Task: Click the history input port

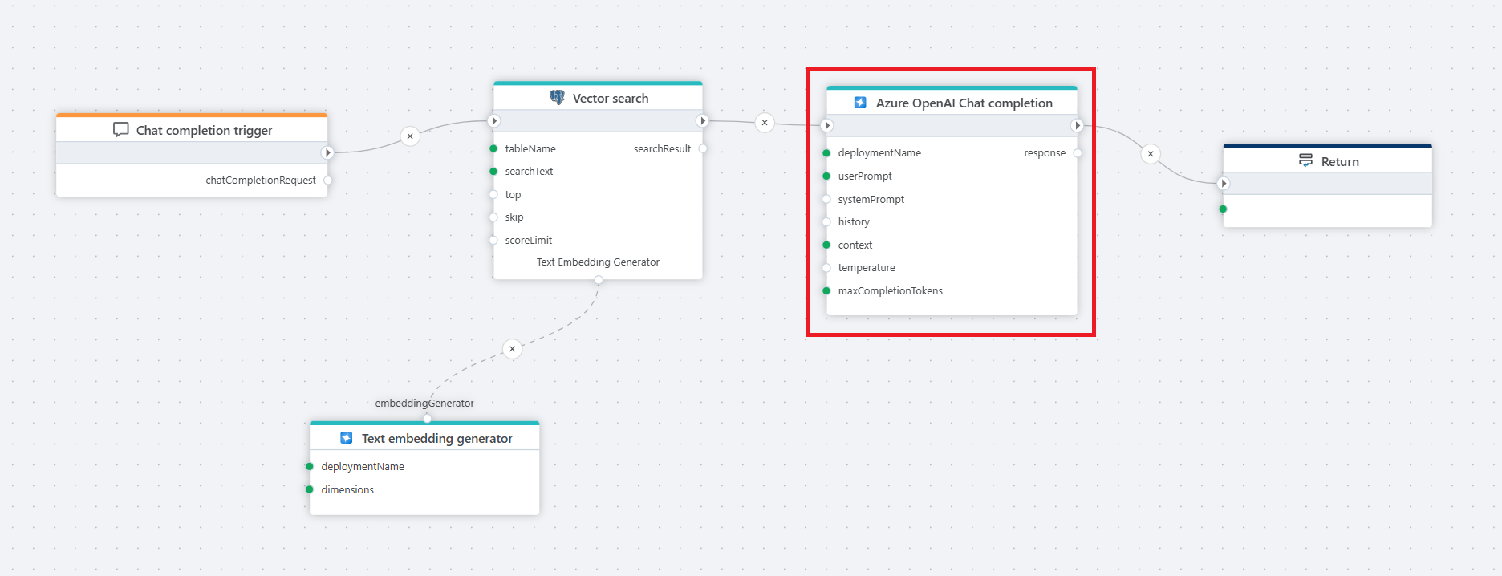Action: pos(826,222)
